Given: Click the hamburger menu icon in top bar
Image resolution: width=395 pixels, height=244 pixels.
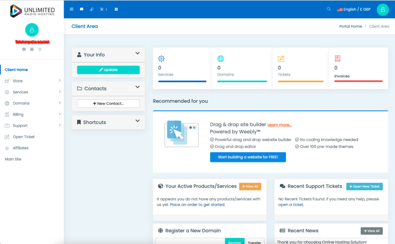Looking at the screenshot, I should pos(71,9).
